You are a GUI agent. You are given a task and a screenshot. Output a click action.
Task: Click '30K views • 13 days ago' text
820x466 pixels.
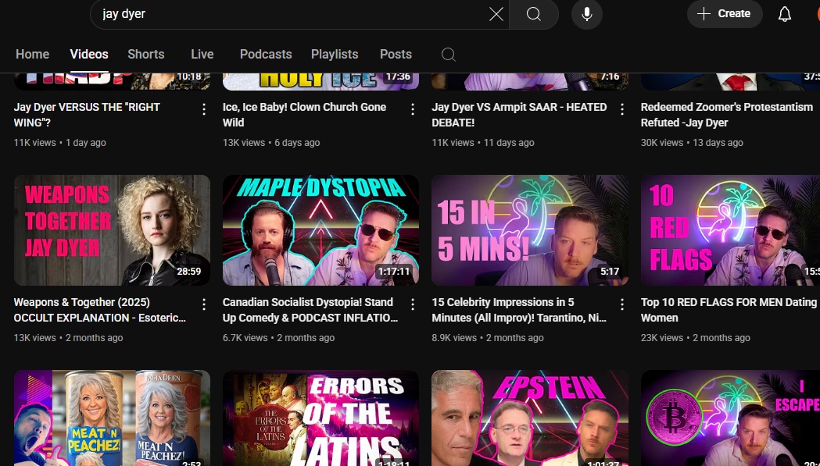click(x=692, y=143)
